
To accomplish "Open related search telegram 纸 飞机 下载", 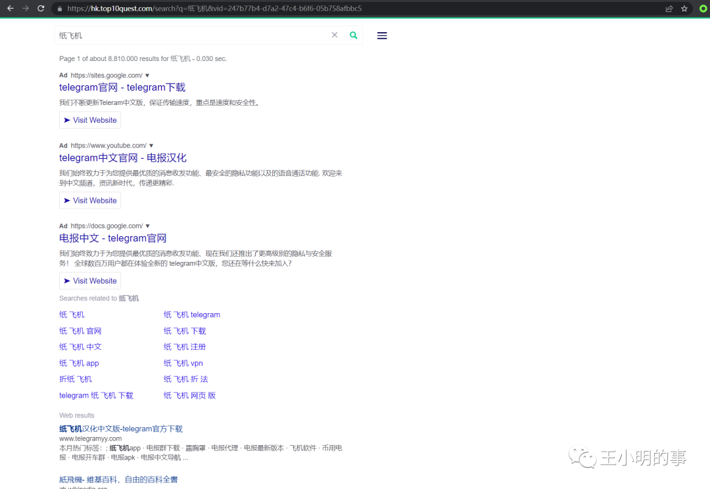I will pos(97,395).
